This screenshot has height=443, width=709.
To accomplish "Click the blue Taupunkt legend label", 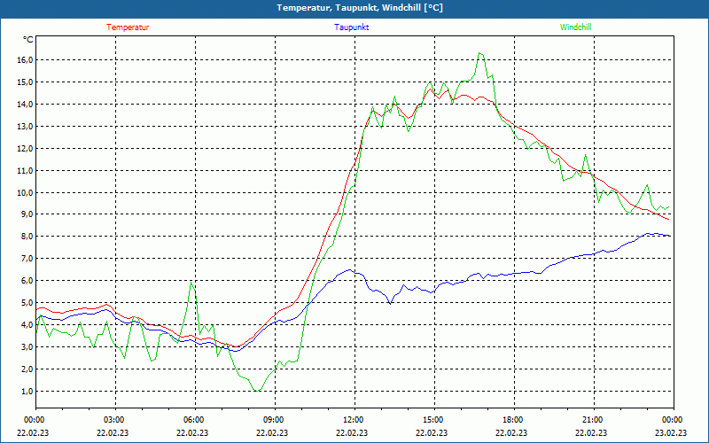I will (351, 27).
